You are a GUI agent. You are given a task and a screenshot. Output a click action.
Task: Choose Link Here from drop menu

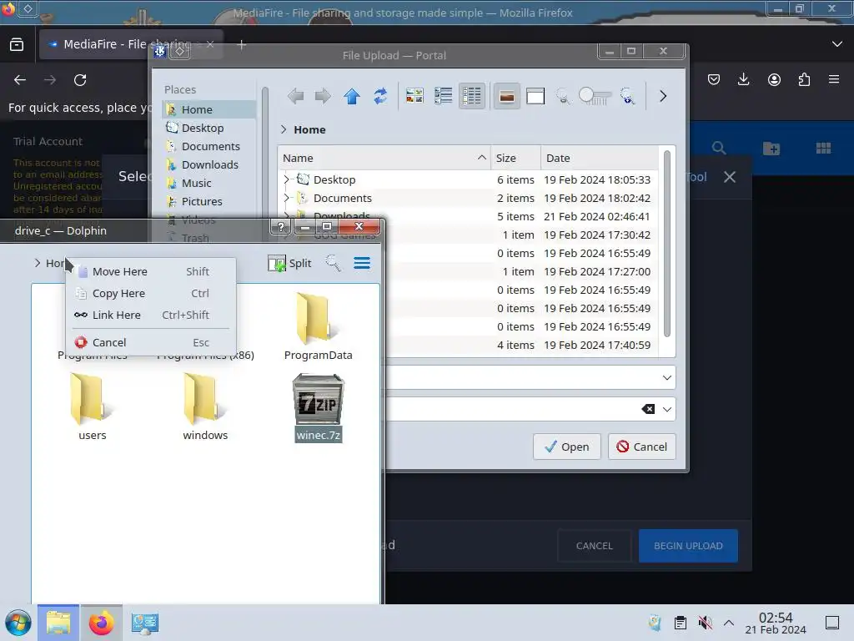point(150,315)
